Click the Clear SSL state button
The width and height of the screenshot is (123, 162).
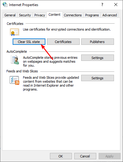(29, 42)
